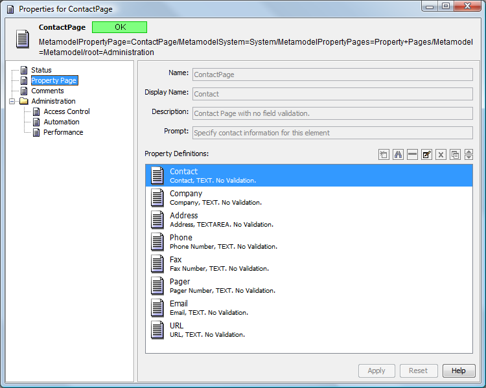Find a property definition with binoculars

[398, 154]
